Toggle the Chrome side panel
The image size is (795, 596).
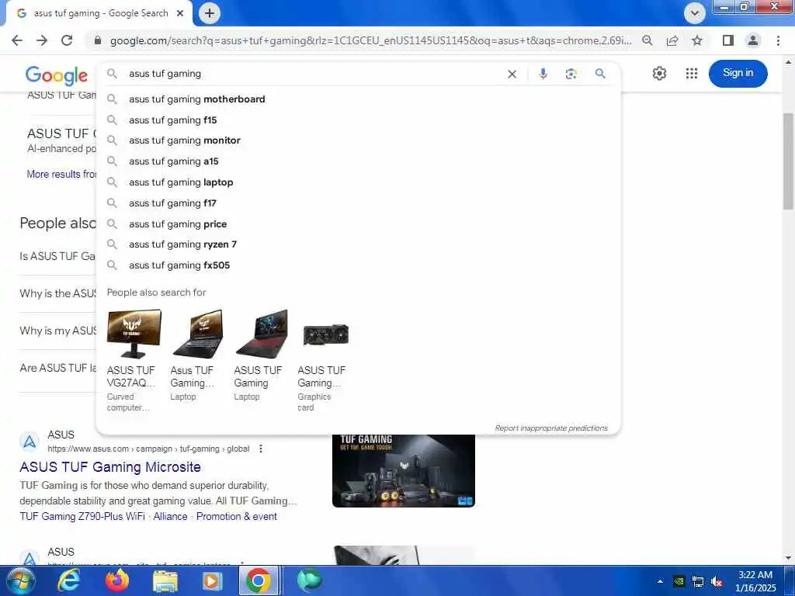pyautogui.click(x=728, y=40)
